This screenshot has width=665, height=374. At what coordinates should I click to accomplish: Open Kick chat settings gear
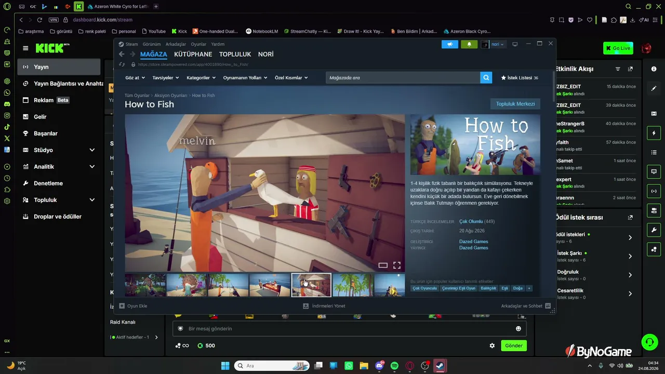(x=492, y=345)
